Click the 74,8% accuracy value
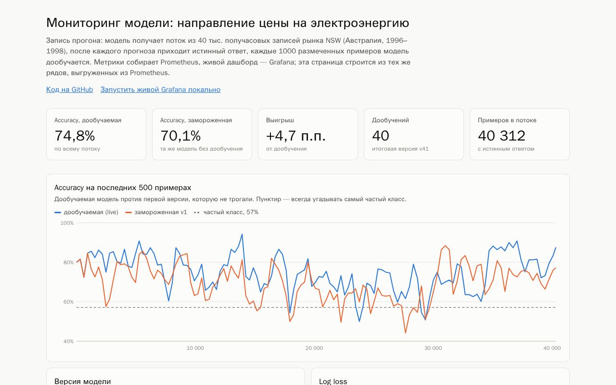Image resolution: width=616 pixels, height=385 pixels. tap(75, 136)
